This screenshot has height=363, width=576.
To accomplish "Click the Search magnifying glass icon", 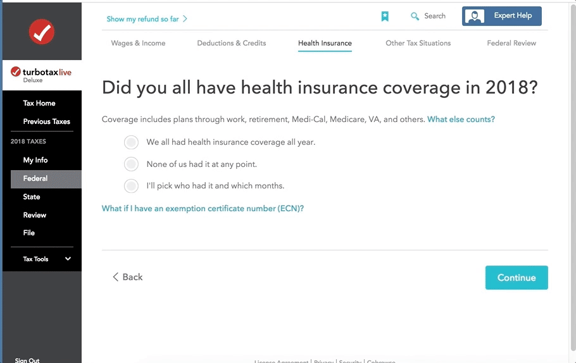I will tap(415, 16).
